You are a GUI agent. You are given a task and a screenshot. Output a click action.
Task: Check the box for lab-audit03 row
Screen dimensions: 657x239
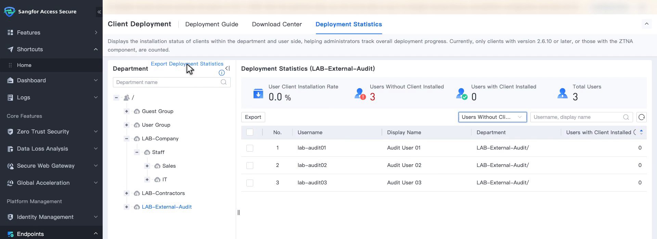(x=250, y=183)
